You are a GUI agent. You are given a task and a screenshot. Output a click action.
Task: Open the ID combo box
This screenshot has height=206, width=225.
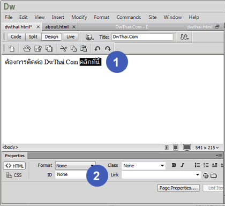coord(71,174)
